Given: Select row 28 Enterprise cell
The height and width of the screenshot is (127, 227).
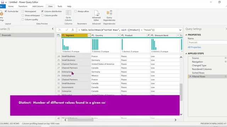Looking at the screenshot, I should pos(76,72).
